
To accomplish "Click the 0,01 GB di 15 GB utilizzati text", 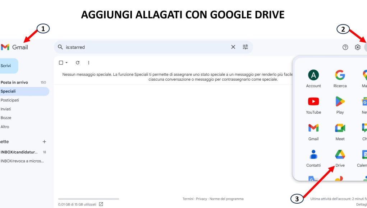I will point(77,204).
